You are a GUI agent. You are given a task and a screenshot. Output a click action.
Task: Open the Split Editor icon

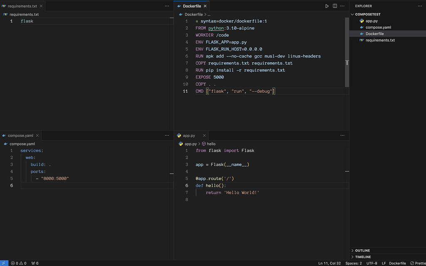coord(334,6)
